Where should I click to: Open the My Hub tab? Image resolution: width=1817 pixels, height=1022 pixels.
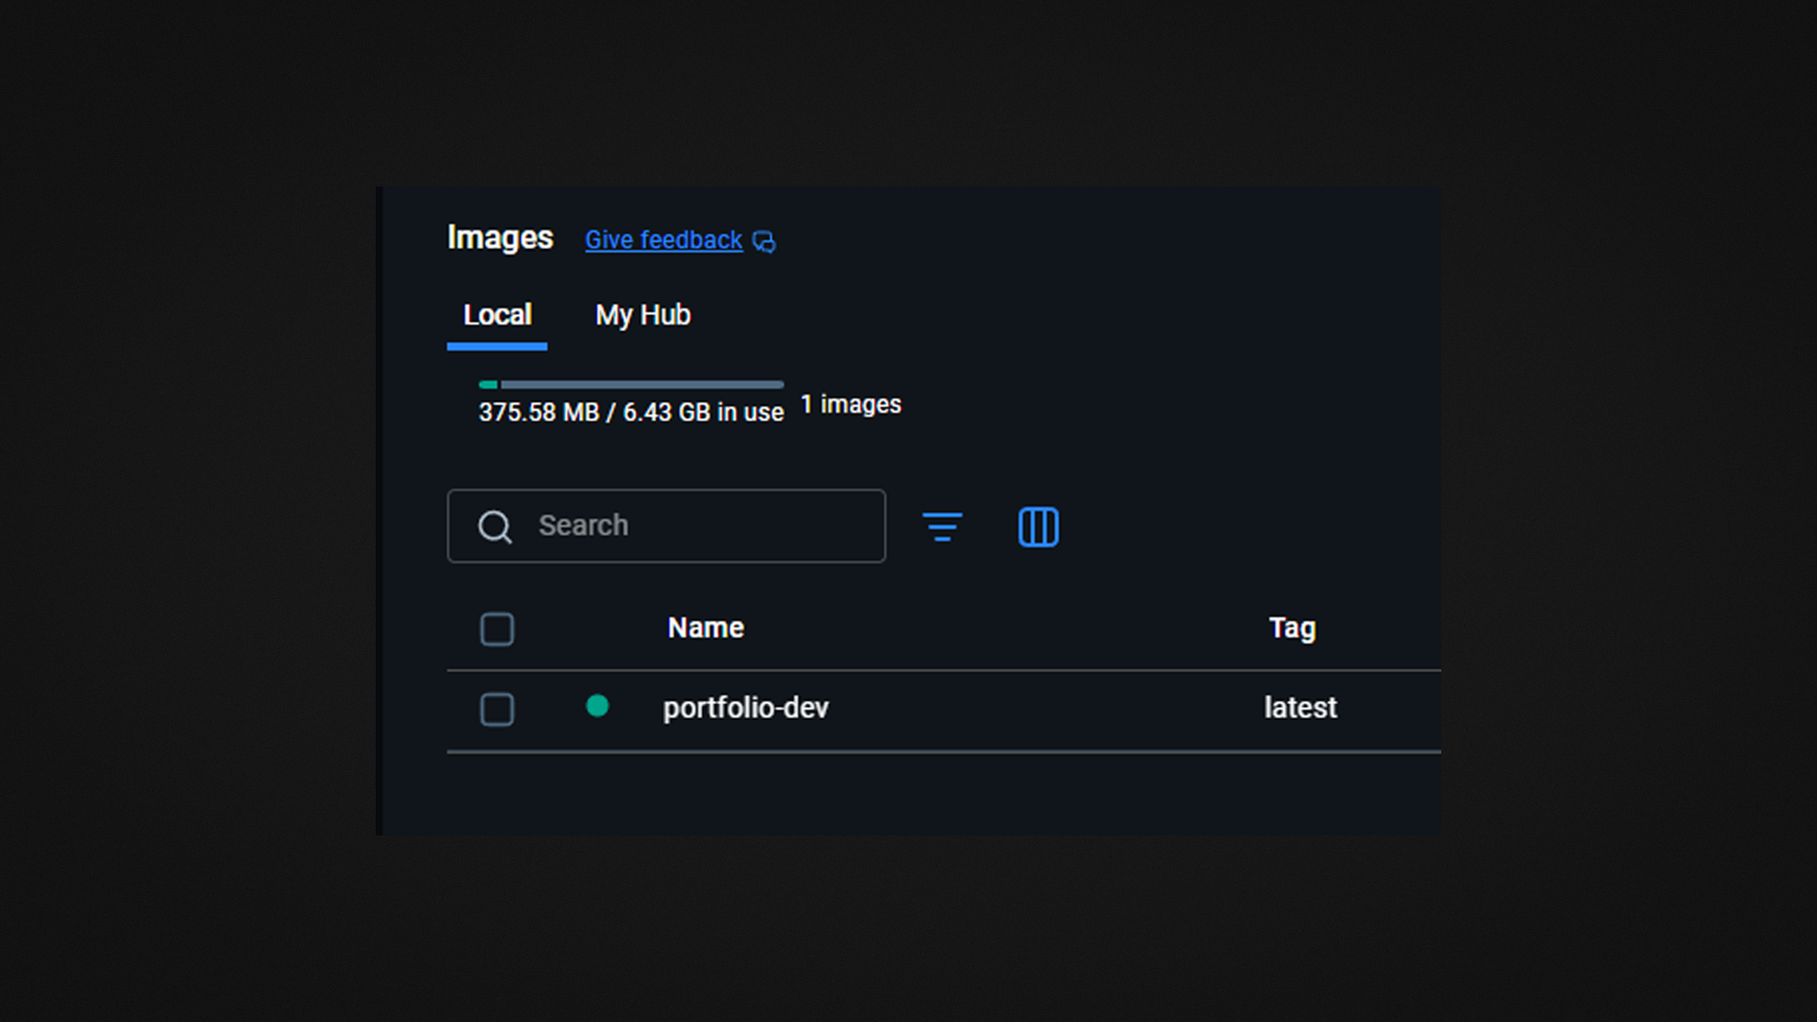[643, 315]
